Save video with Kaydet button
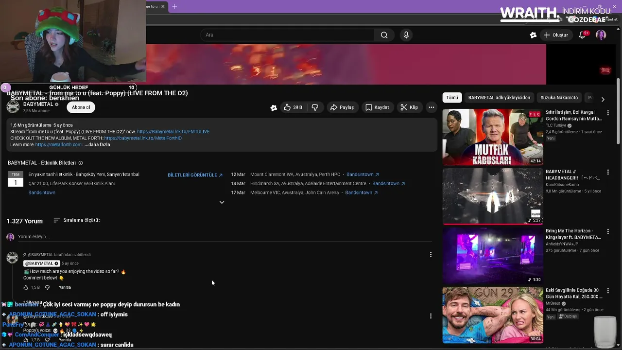 coord(377,107)
